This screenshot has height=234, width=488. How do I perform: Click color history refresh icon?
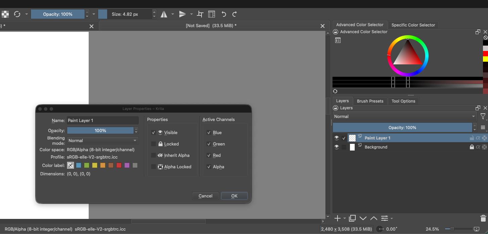tap(335, 91)
